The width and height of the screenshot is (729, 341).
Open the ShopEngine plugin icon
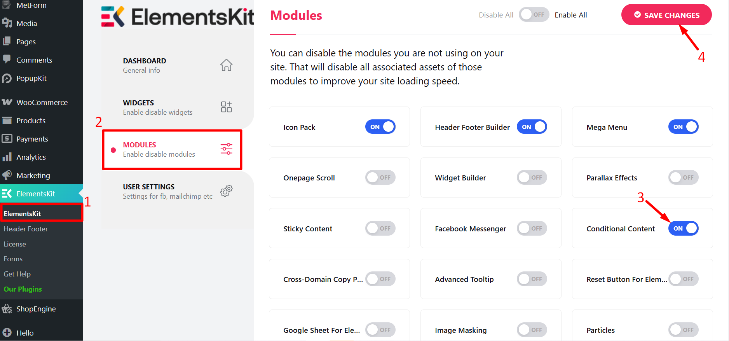[7, 309]
